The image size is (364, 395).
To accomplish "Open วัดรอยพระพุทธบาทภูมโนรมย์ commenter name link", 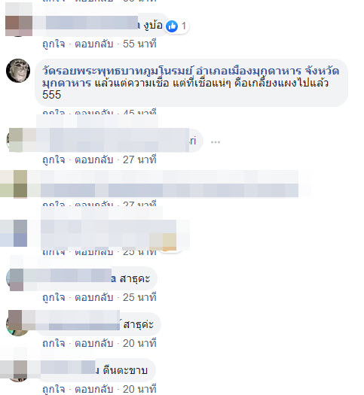I will click(118, 71).
